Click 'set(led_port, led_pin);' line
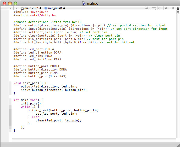 (x=57, y=114)
